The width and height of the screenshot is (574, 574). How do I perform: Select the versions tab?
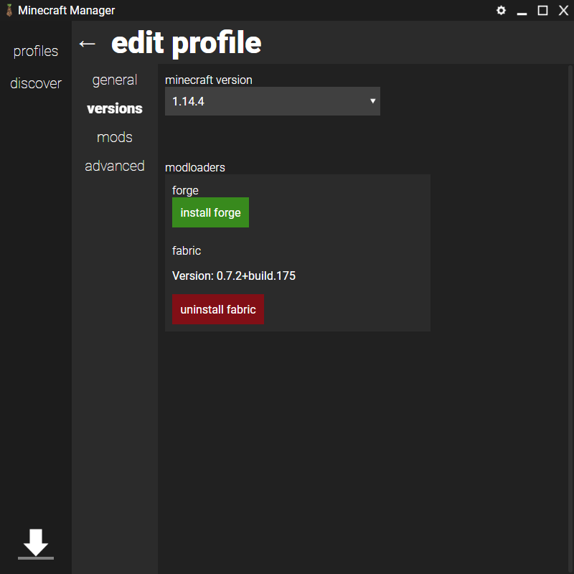(x=115, y=109)
